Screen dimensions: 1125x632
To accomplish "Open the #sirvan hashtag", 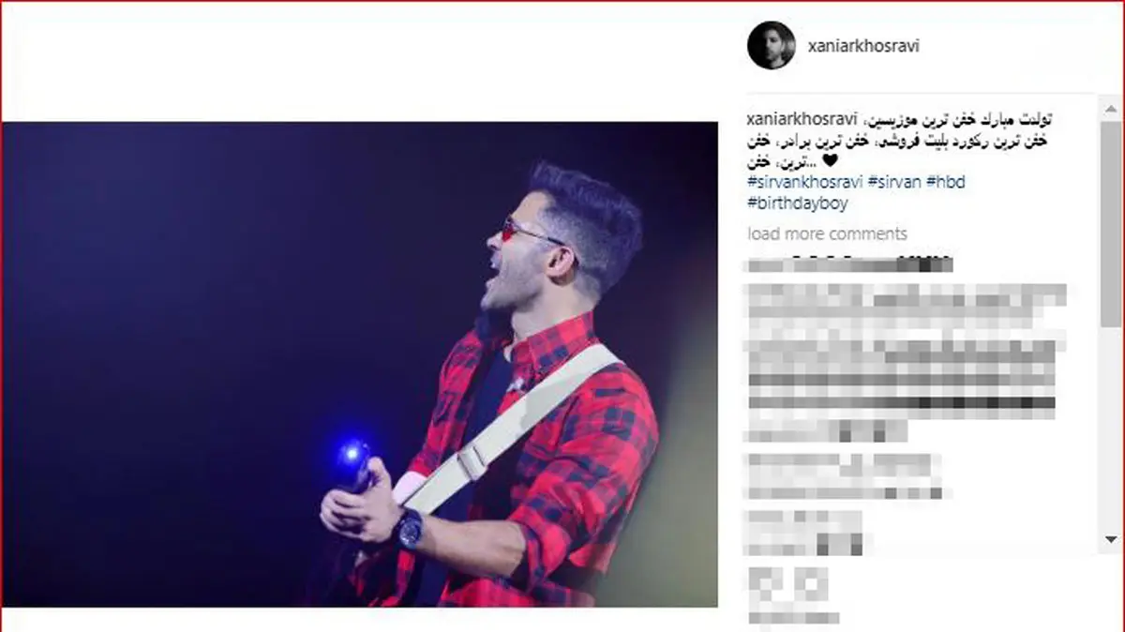I will pos(893,182).
